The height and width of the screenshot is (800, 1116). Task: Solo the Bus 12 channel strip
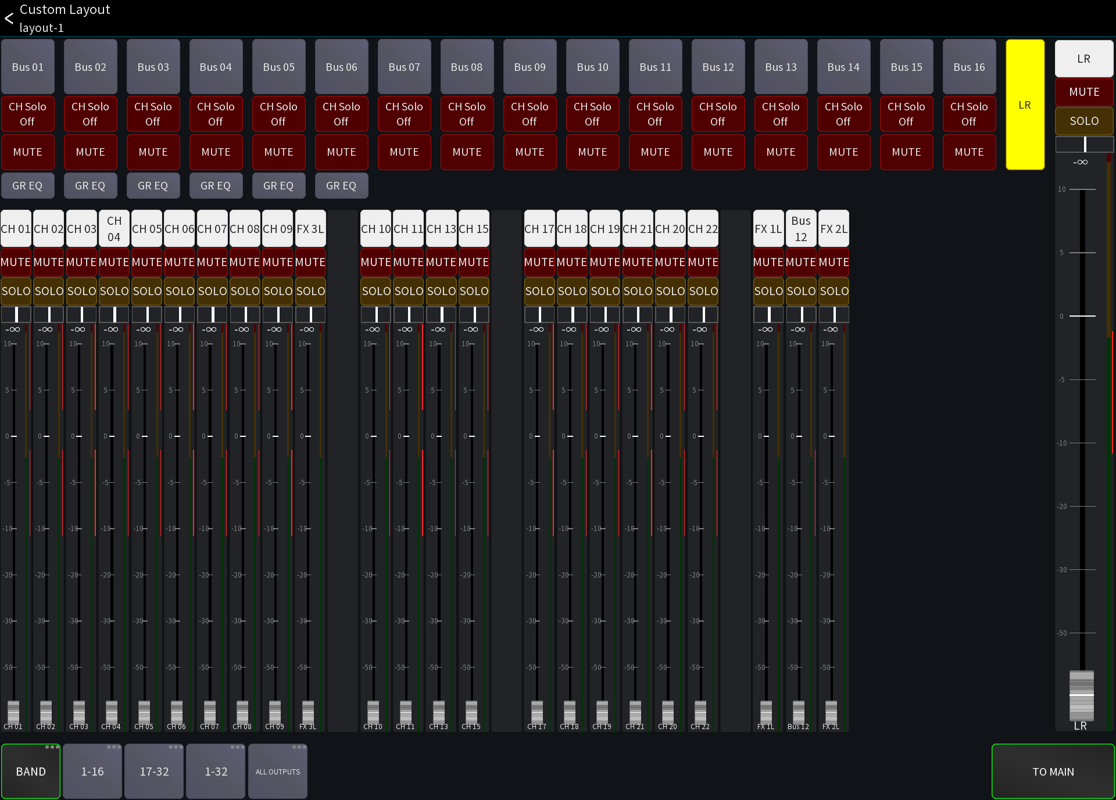coord(801,291)
